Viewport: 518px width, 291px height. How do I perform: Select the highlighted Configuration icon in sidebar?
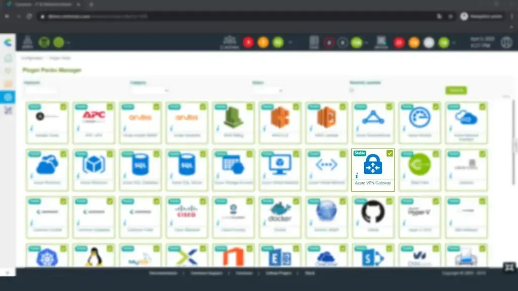click(8, 97)
